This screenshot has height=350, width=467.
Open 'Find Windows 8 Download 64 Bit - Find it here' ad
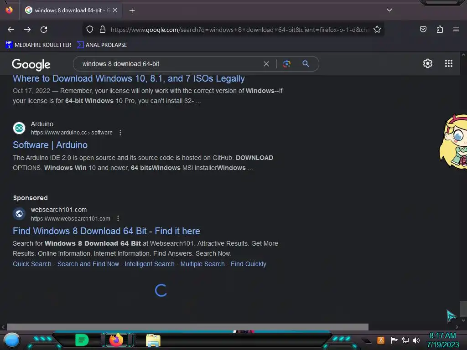tap(106, 231)
